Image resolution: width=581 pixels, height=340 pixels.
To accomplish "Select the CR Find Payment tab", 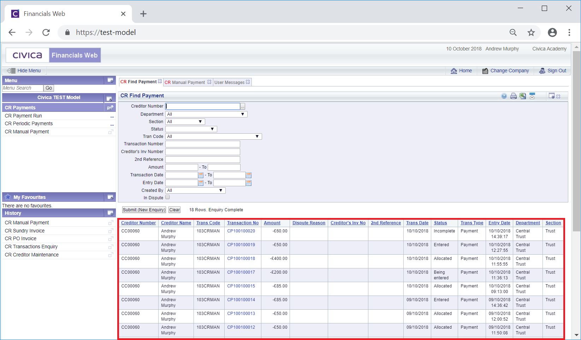I will (138, 82).
